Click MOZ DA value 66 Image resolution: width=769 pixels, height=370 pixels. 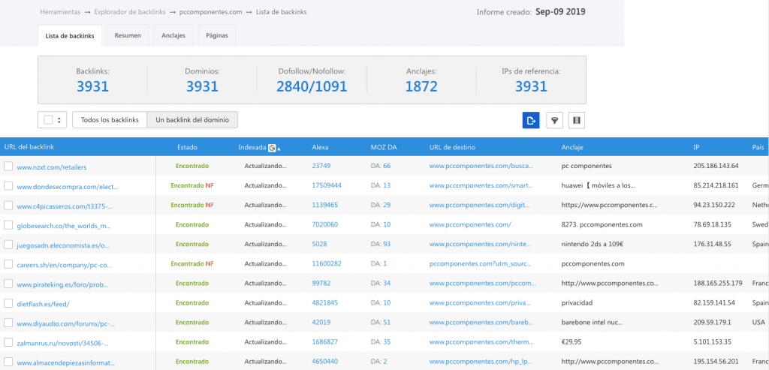387,166
